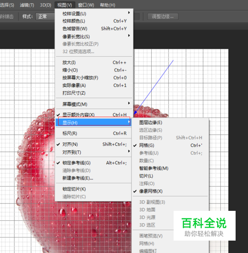Screen dimensions: 248x253
Task: Open the 滤镜(T) menu
Action: [27, 5]
